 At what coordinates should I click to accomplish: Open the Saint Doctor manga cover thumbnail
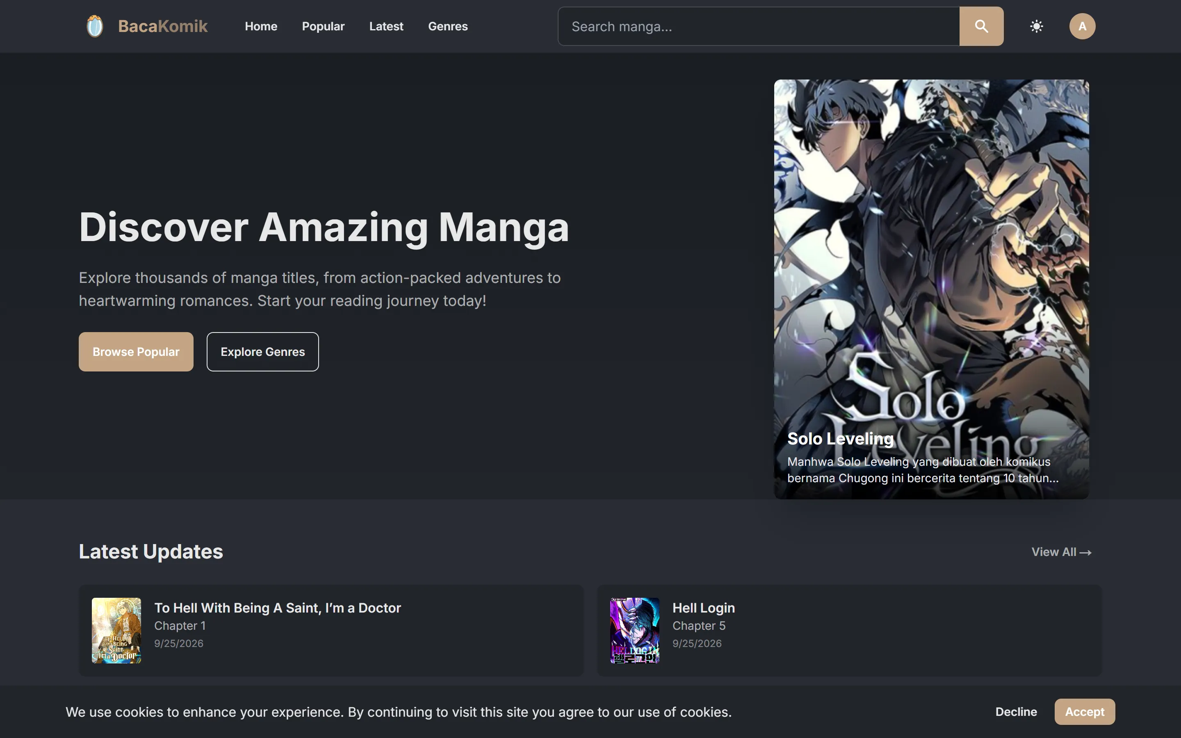click(116, 630)
